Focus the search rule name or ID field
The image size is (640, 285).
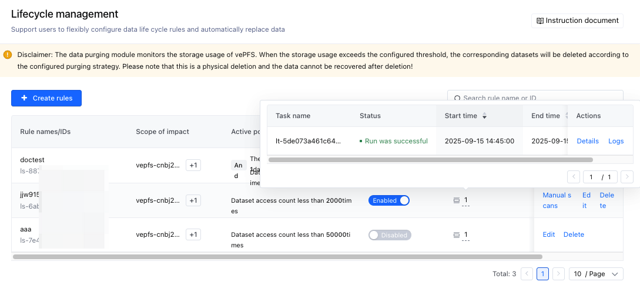click(x=535, y=98)
